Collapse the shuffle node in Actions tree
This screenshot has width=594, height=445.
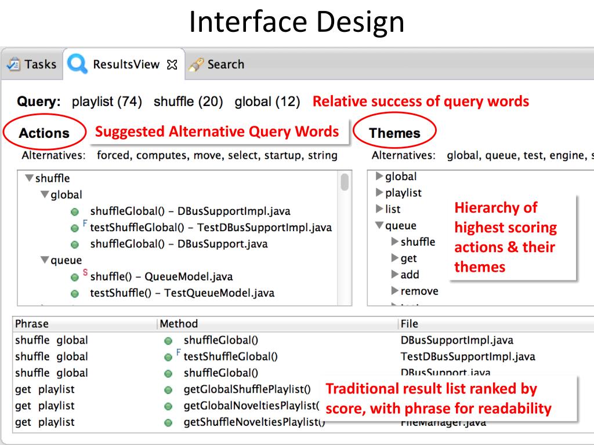tap(29, 178)
